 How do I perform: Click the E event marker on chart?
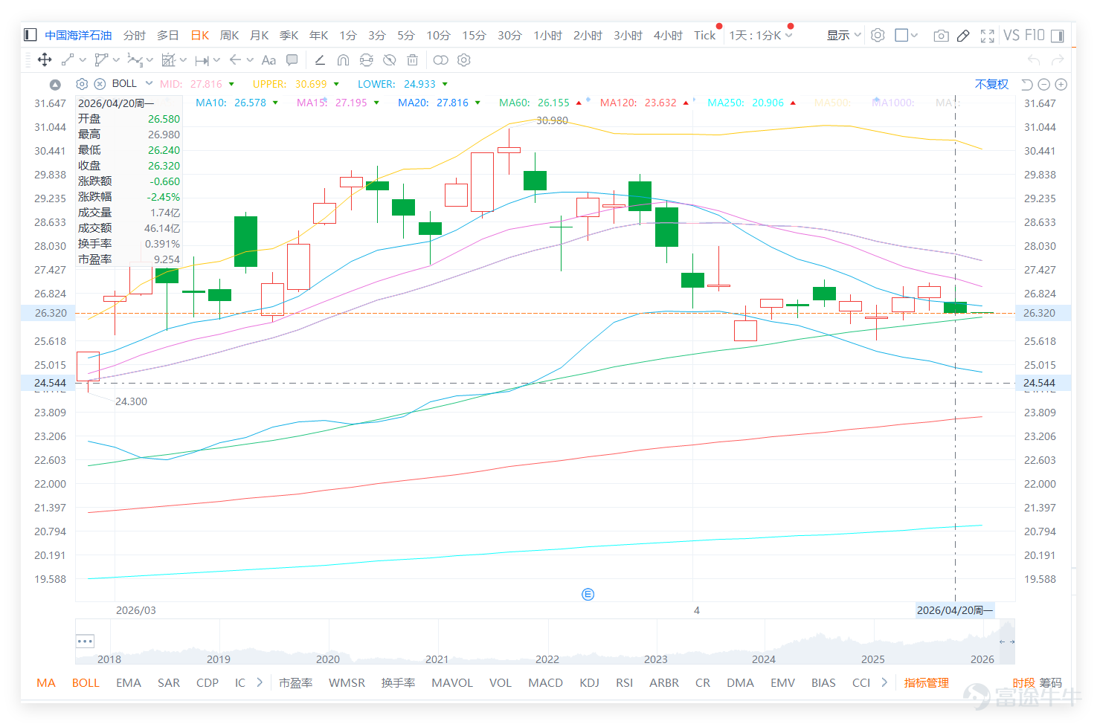coord(588,594)
